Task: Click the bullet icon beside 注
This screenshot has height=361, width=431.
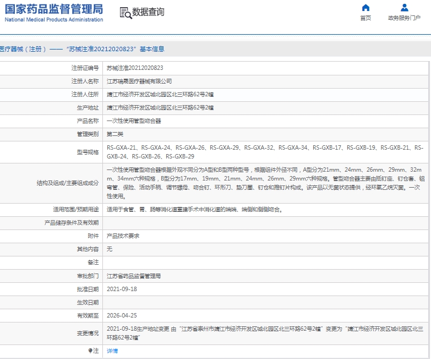Action: [90, 351]
